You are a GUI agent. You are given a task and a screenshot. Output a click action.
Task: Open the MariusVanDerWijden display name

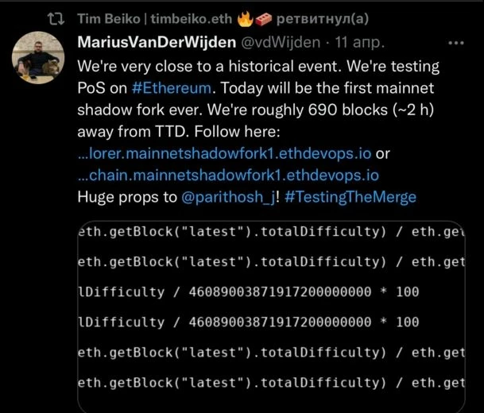coord(157,42)
